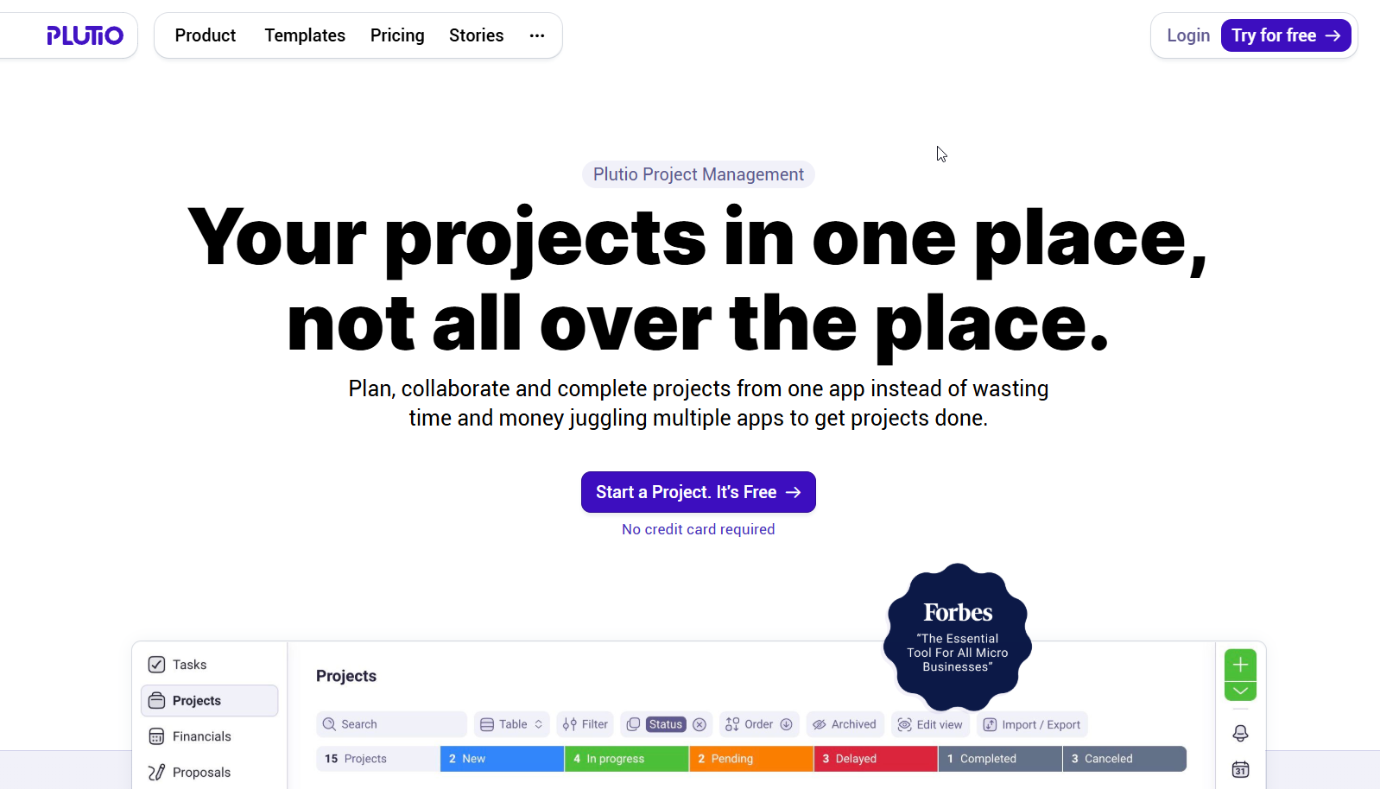This screenshot has height=789, width=1380.
Task: Open the notifications bell icon
Action: tap(1240, 733)
